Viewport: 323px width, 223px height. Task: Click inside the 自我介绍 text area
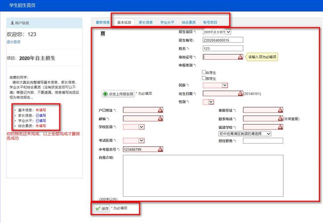click(203, 175)
